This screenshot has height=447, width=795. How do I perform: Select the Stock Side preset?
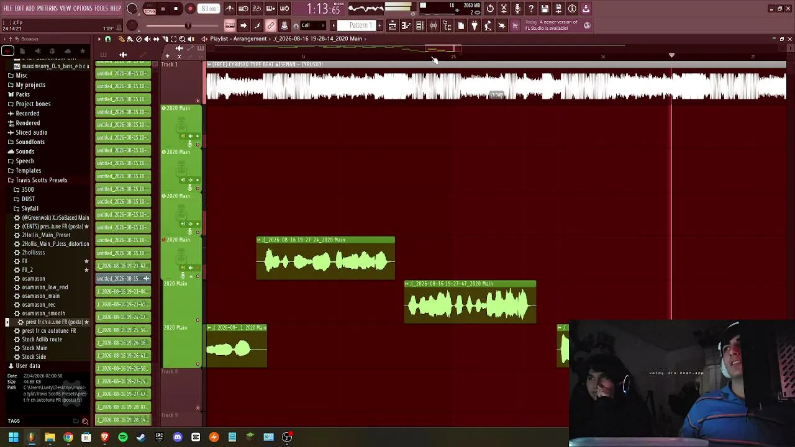34,357
